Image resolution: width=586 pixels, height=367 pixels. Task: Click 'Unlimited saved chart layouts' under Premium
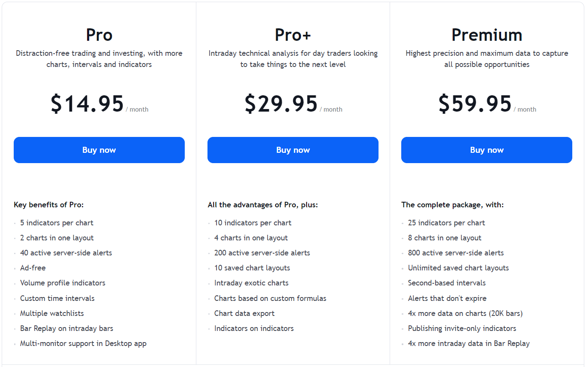tap(458, 267)
